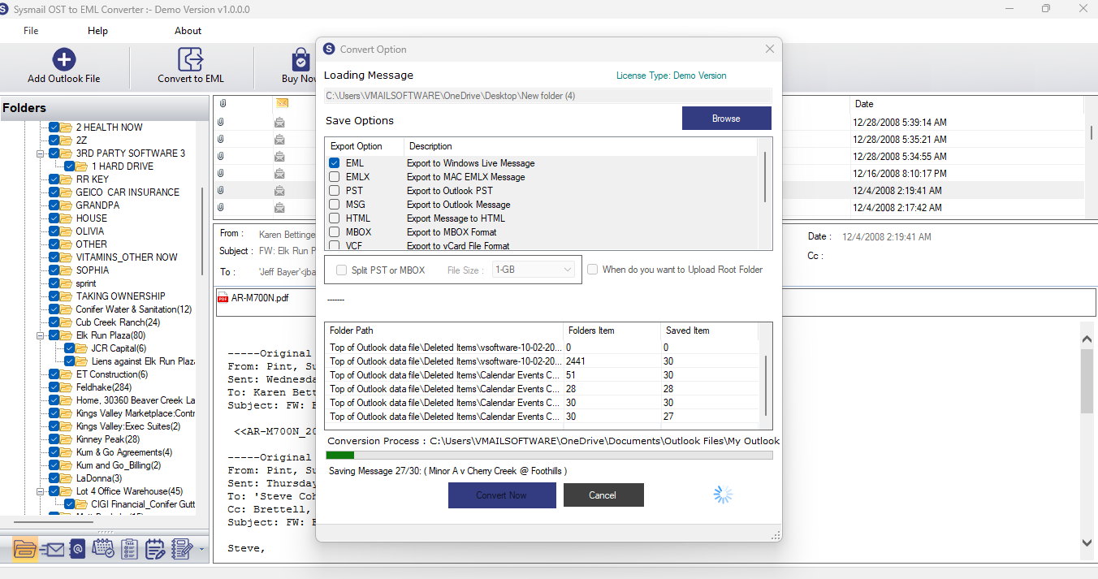The image size is (1098, 579).
Task: Switch to the calendar view icon
Action: point(103,550)
